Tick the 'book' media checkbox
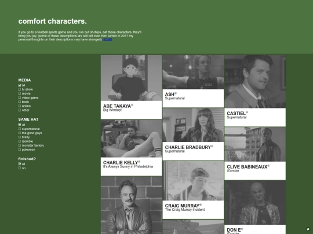Screen dimensions: 313x234 pos(20,102)
